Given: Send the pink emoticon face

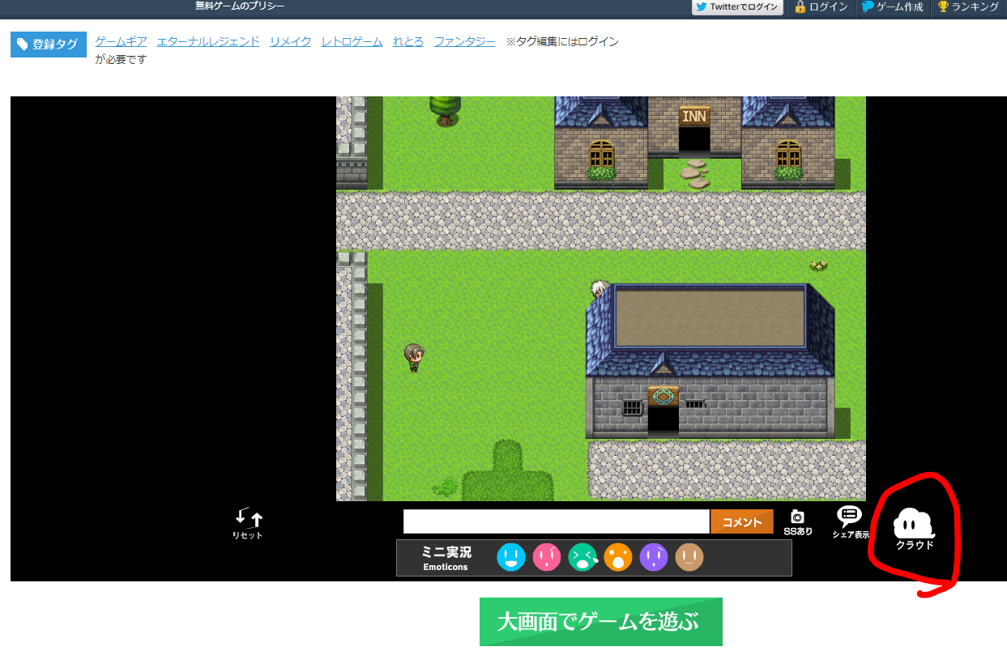Looking at the screenshot, I should pyautogui.click(x=547, y=557).
